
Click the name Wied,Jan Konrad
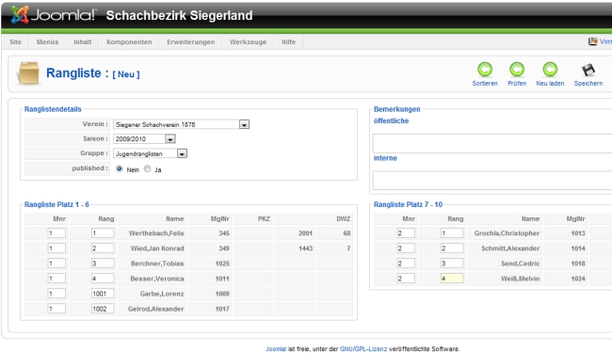click(x=157, y=249)
